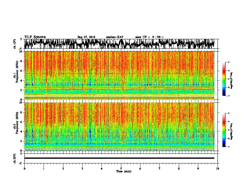Image resolution: width=245 pixels, height=189 pixels.
Task: Click time axis tick label "3"
Action: (x=82, y=169)
